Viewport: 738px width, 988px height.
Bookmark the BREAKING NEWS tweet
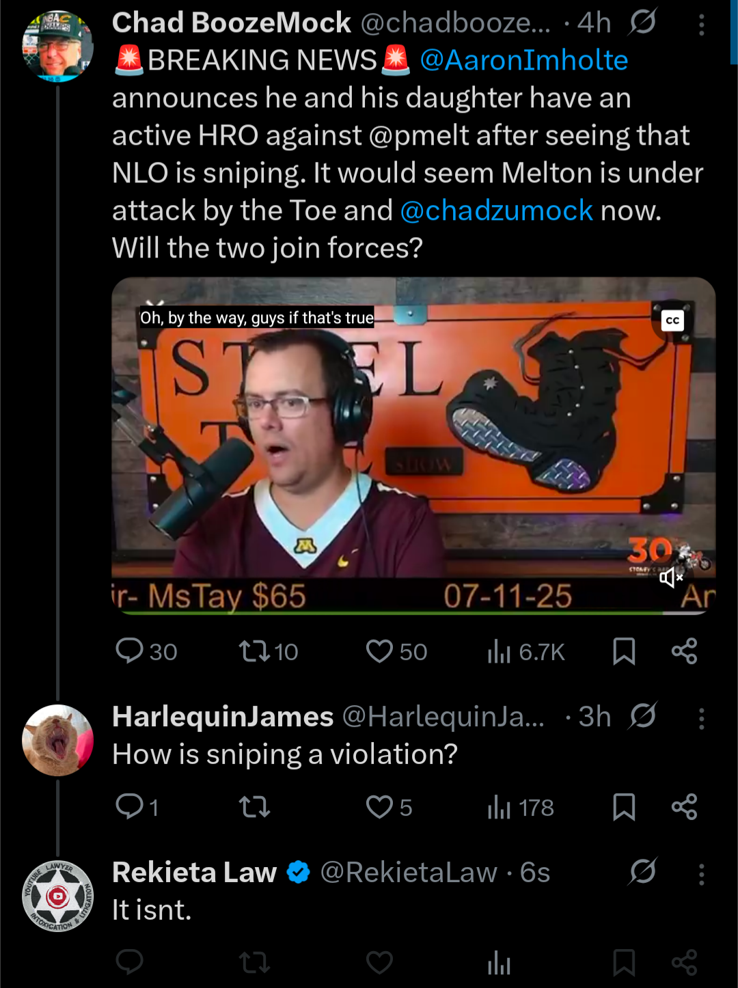click(x=624, y=652)
